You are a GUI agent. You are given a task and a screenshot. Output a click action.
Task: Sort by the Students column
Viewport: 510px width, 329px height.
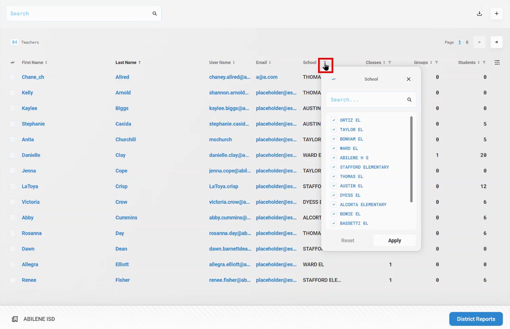479,62
